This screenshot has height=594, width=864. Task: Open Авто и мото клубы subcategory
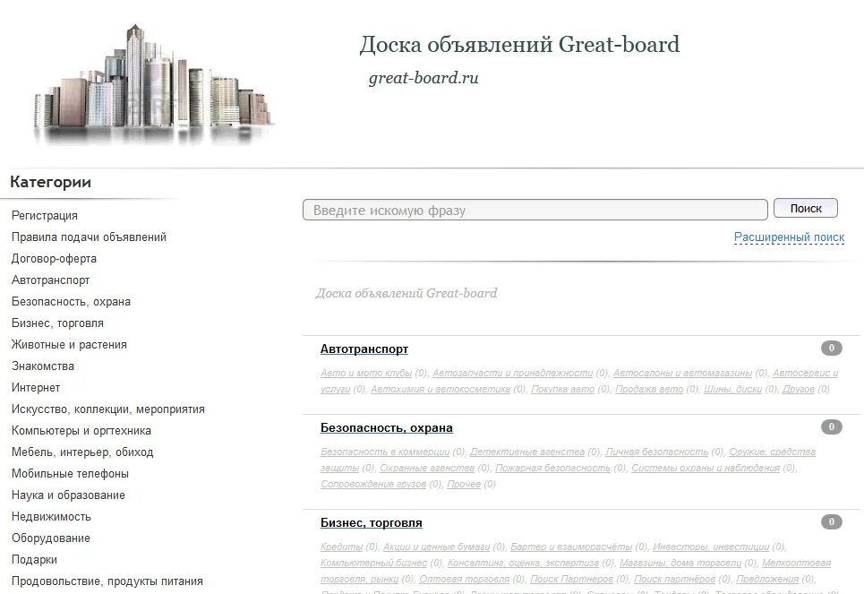click(x=366, y=374)
